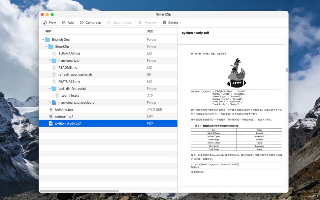Click the Decompress up-arrow icon
This screenshot has height=200, width=320.
(110, 22)
